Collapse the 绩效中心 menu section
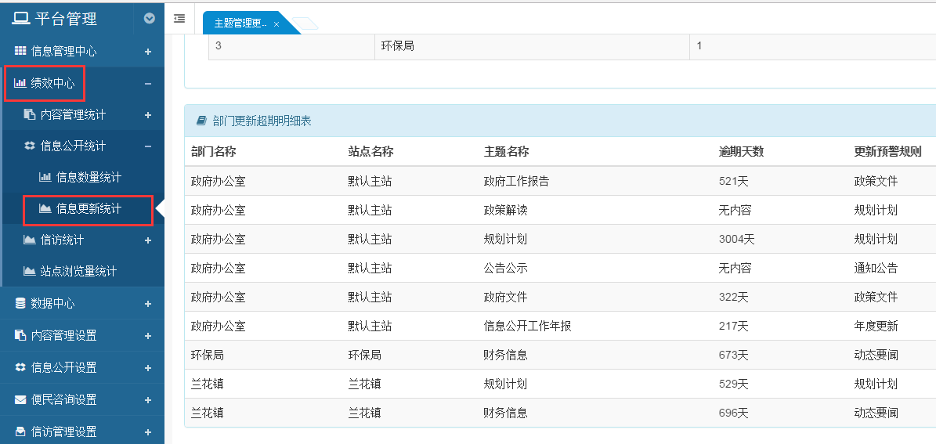 point(148,83)
